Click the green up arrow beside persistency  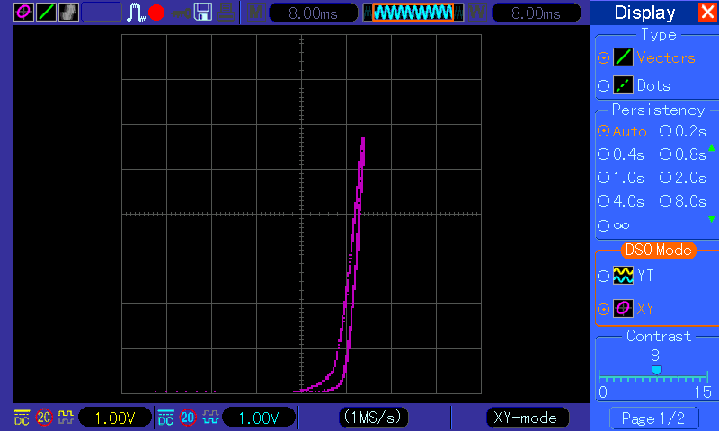pos(712,147)
